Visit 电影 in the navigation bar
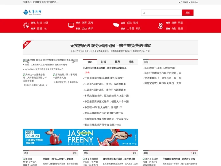This screenshot has width=221, height=166. coord(174,29)
